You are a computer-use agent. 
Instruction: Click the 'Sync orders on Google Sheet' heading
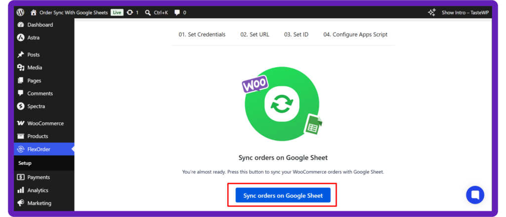click(283, 158)
